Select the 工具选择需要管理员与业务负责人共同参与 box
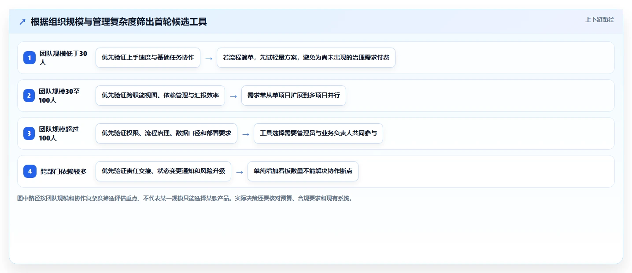Image resolution: width=632 pixels, height=273 pixels. [x=318, y=133]
